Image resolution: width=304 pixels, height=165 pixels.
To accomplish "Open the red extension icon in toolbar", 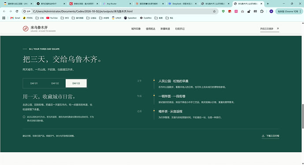I will coord(230,11).
